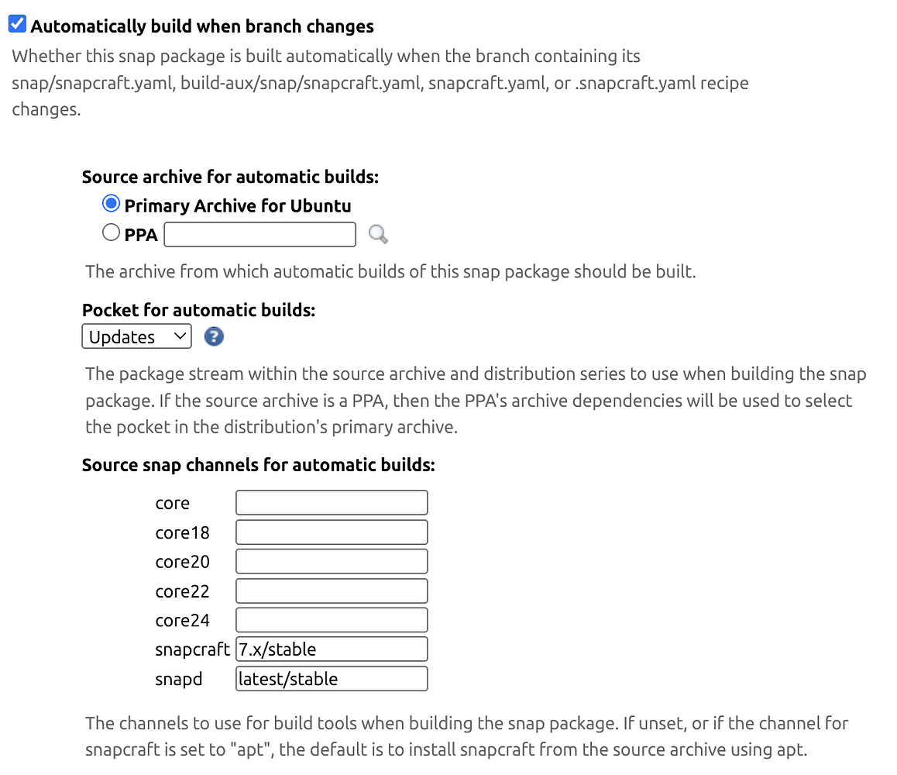The width and height of the screenshot is (897, 775).
Task: Click the PPA search magnifier icon
Action: [x=377, y=234]
